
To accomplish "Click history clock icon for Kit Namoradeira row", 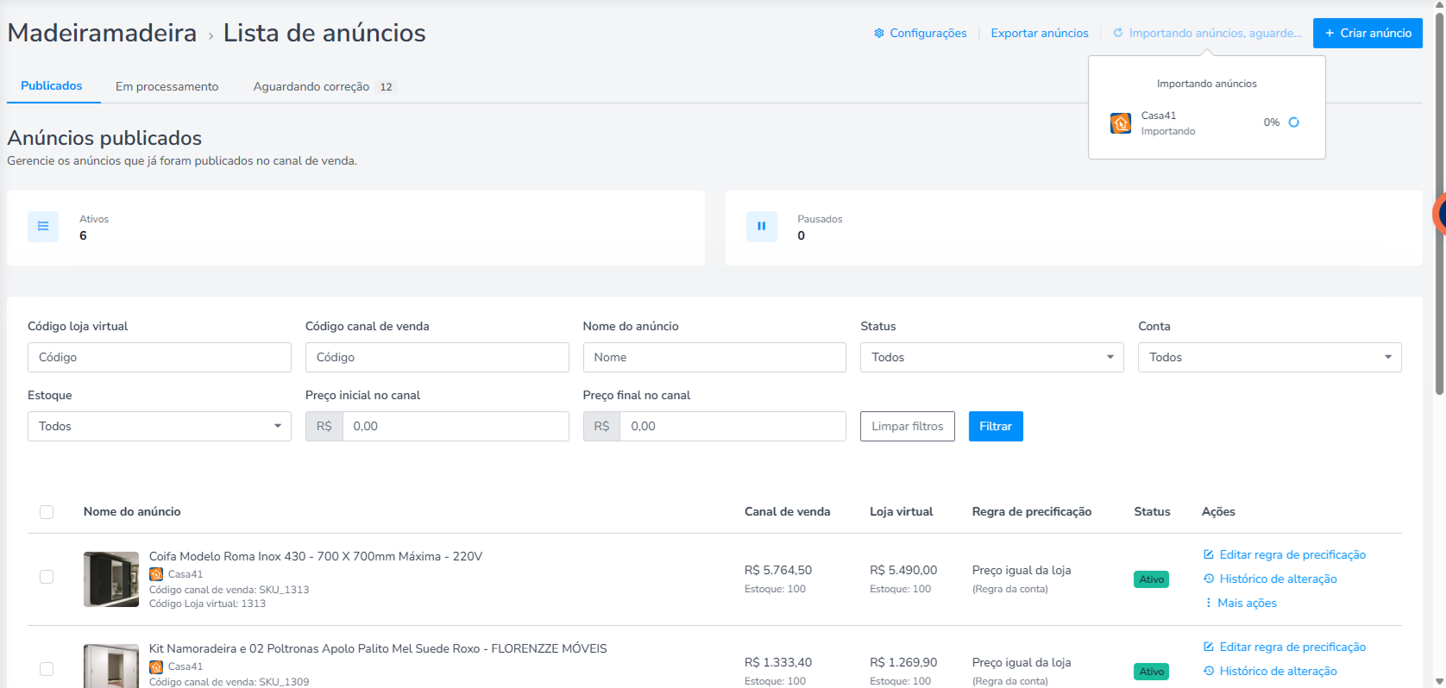I will (1209, 671).
